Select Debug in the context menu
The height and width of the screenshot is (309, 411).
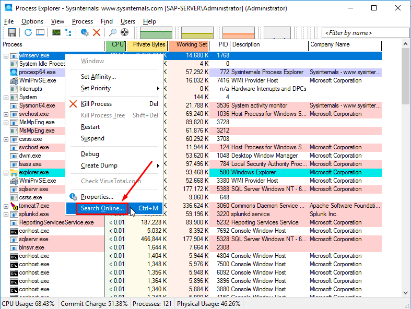[114, 154]
